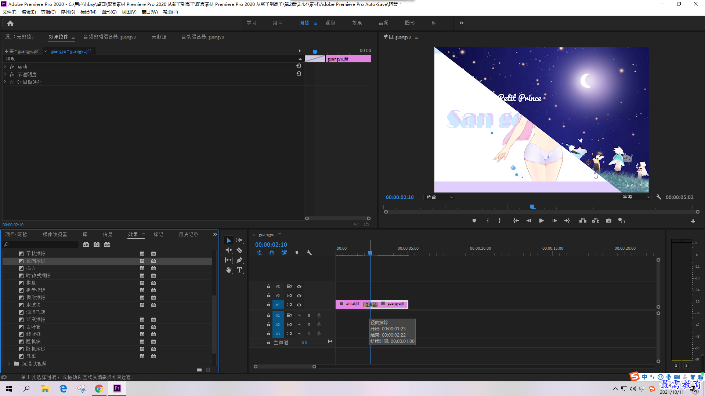Viewport: 705px width, 396px height.
Task: Click the Mark Out bracket button
Action: [499, 221]
